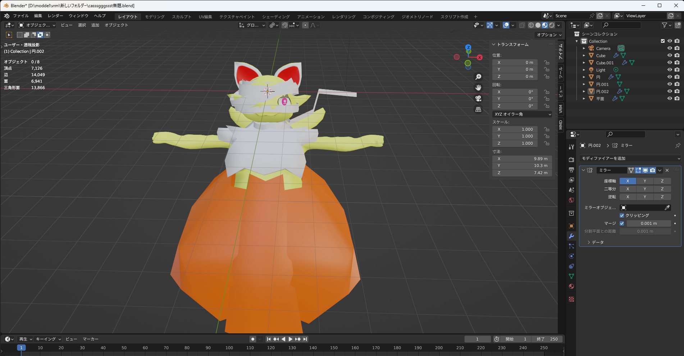
Task: Open the Object Data properties triangle icon
Action: tap(571, 276)
